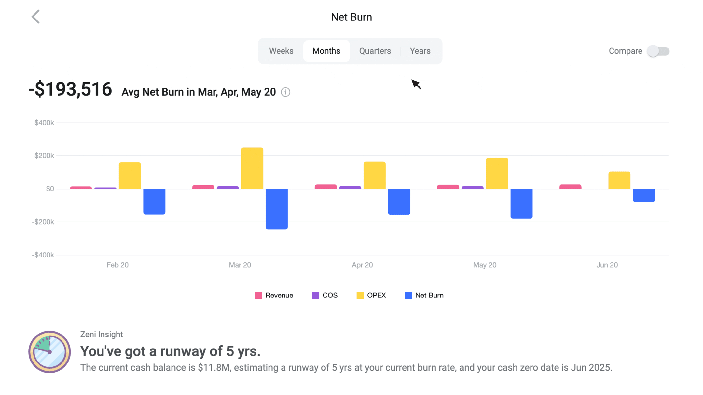
Task: Click the Apr 20 x-axis label
Action: (362, 265)
